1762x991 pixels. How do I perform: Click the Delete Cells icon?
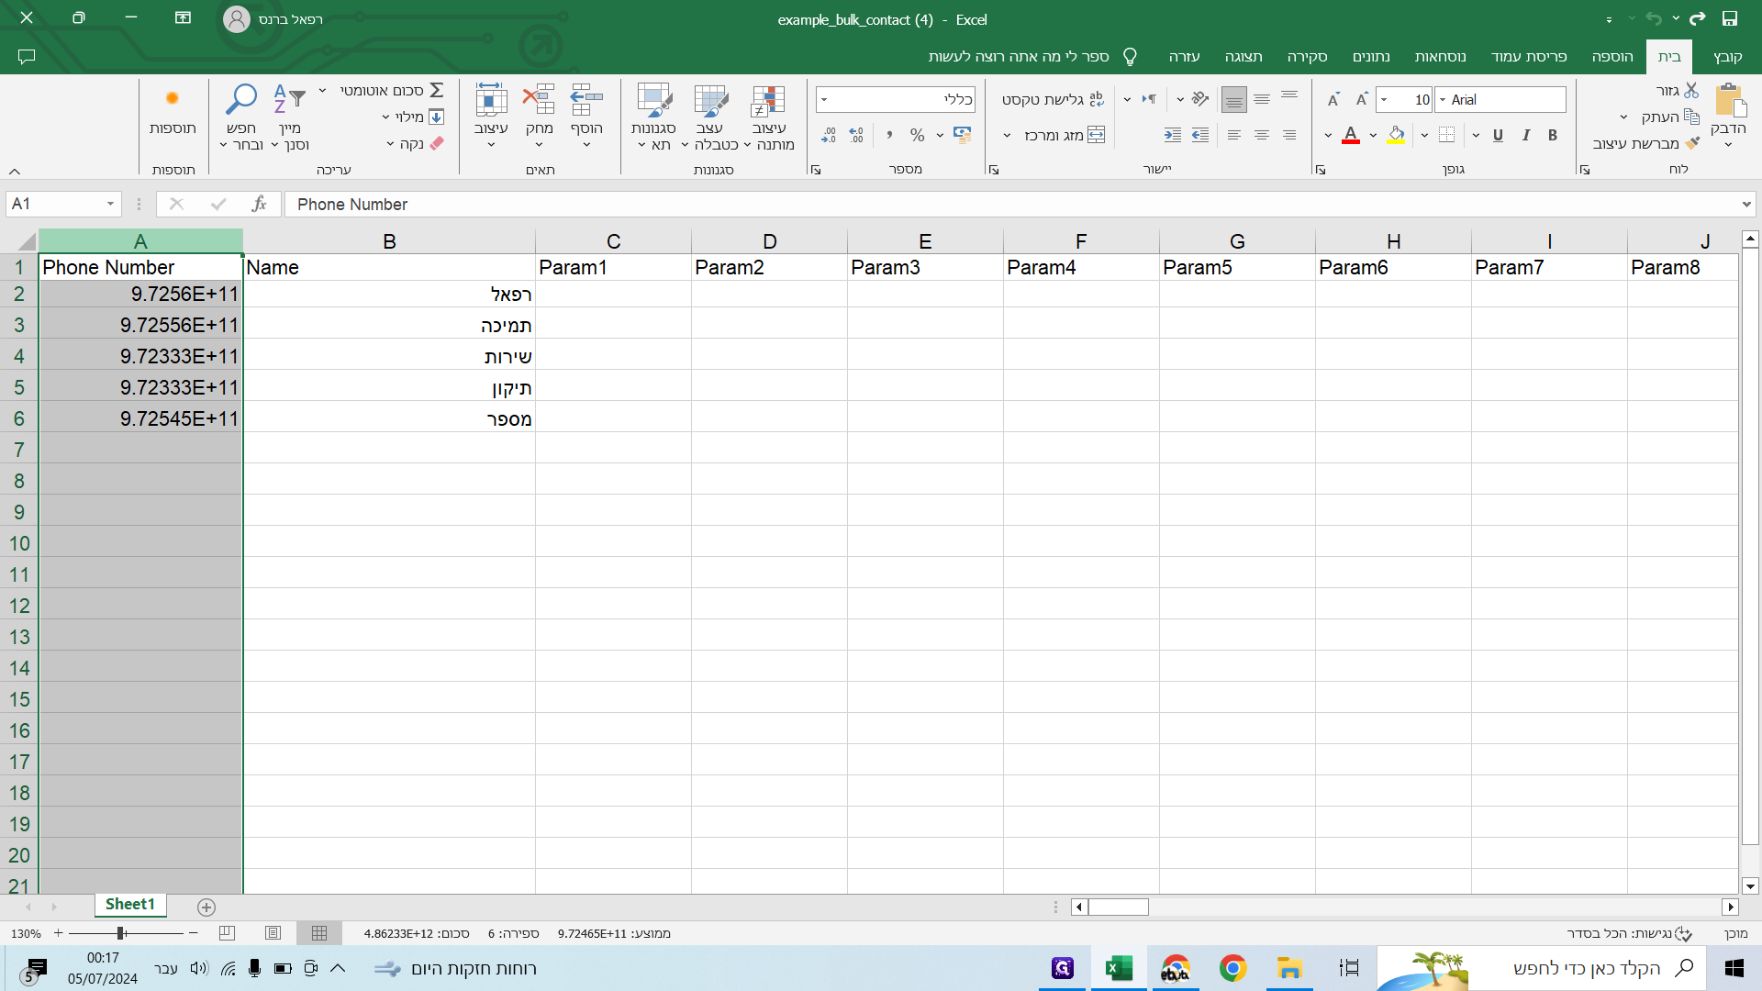(x=539, y=99)
